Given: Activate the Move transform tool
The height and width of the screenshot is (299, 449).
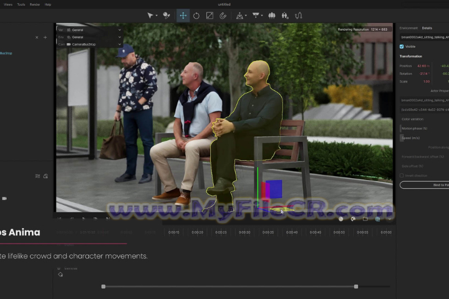Looking at the screenshot, I should (183, 16).
